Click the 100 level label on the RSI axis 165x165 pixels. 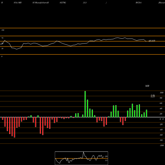(x=3, y=30)
